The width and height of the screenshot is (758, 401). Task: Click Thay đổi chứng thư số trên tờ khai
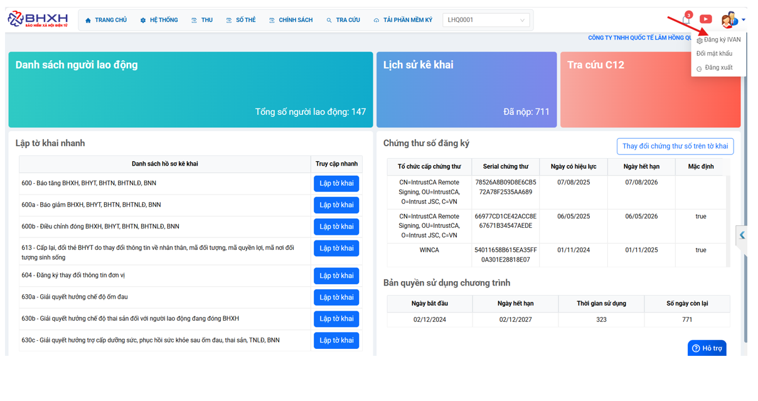[x=675, y=146]
